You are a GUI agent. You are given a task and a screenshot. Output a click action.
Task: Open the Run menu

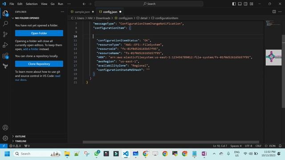[x=61, y=4]
